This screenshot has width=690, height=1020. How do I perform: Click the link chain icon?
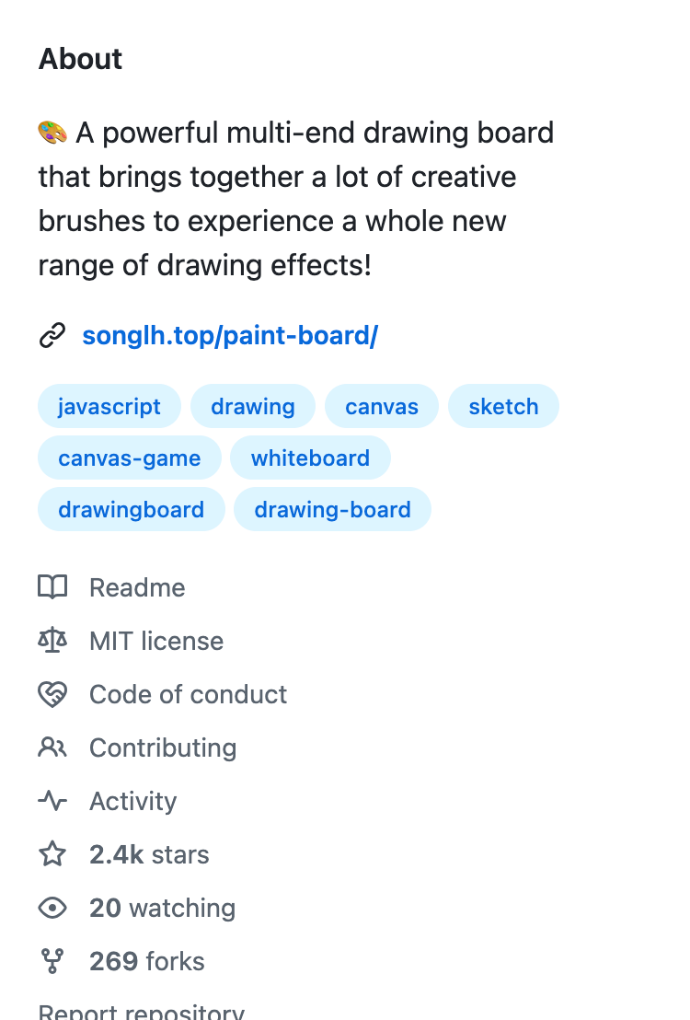tap(52, 336)
